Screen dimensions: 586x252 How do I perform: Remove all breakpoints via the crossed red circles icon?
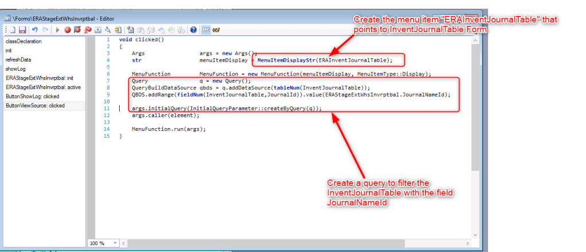(88, 29)
